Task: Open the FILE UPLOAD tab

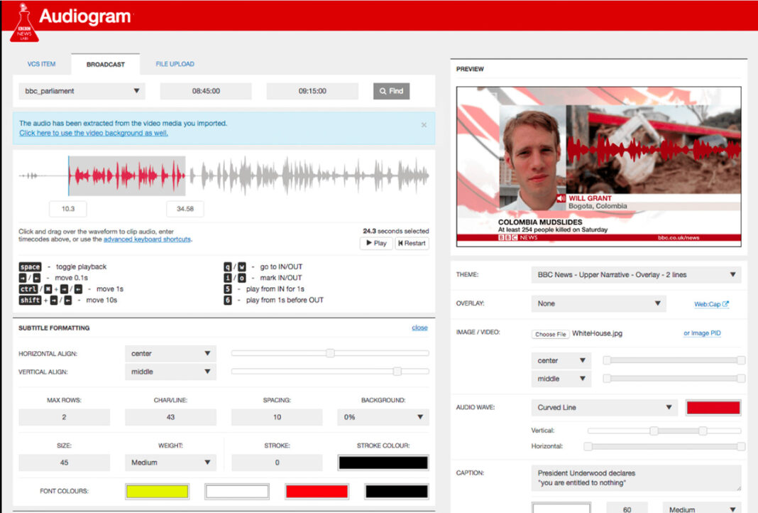Action: click(x=175, y=64)
